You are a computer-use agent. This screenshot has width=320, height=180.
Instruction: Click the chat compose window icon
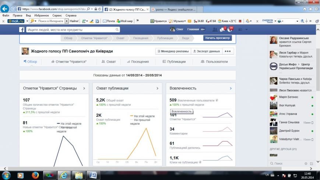coord(312,163)
